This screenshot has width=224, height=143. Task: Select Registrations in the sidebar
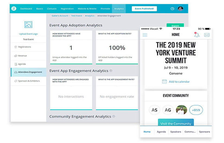click(29, 47)
